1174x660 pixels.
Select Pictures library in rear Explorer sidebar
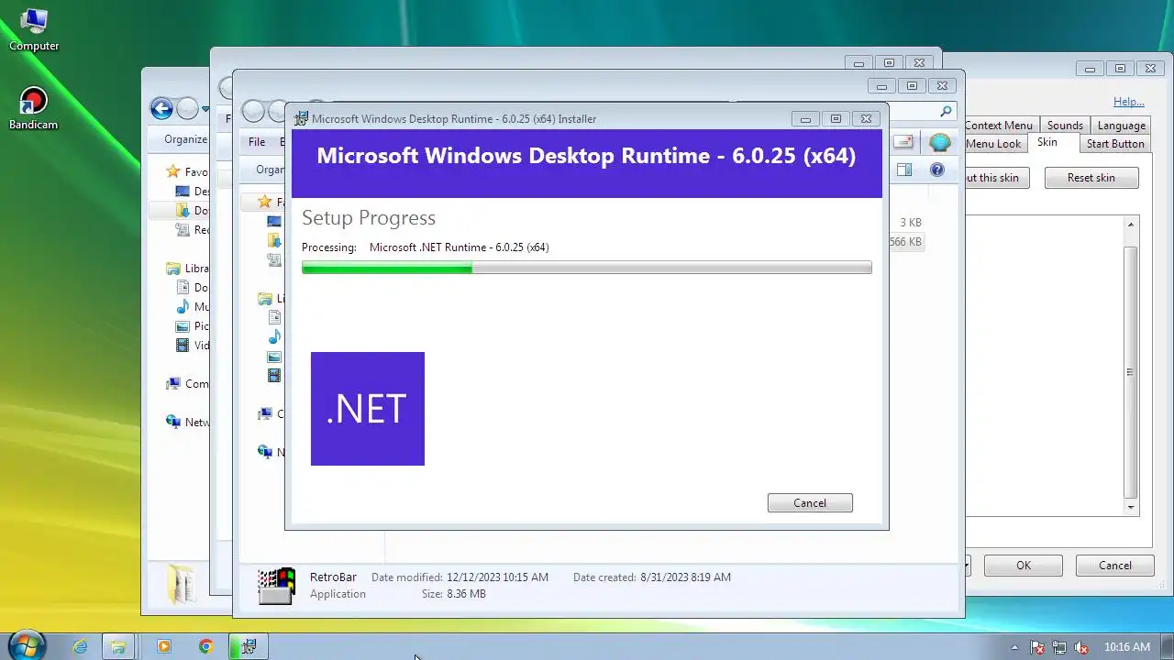point(192,326)
